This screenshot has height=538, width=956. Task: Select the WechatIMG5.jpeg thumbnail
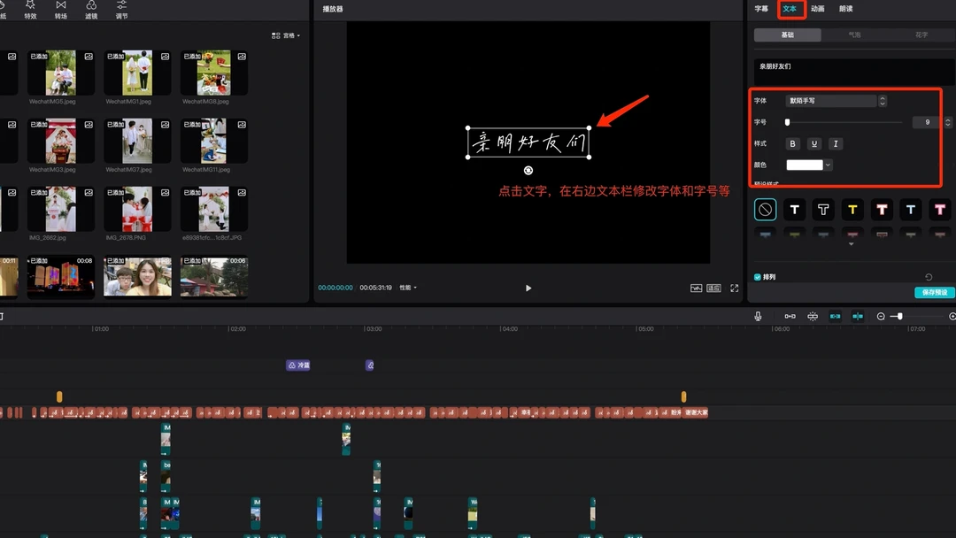(61, 73)
